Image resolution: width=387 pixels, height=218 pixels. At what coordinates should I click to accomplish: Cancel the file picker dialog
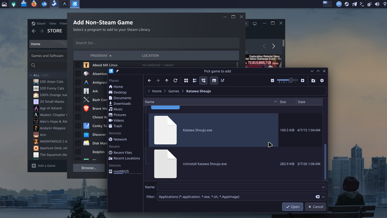pyautogui.click(x=315, y=207)
